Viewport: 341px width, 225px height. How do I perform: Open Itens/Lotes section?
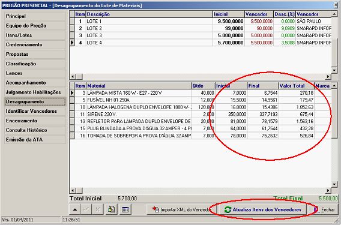[35, 35]
